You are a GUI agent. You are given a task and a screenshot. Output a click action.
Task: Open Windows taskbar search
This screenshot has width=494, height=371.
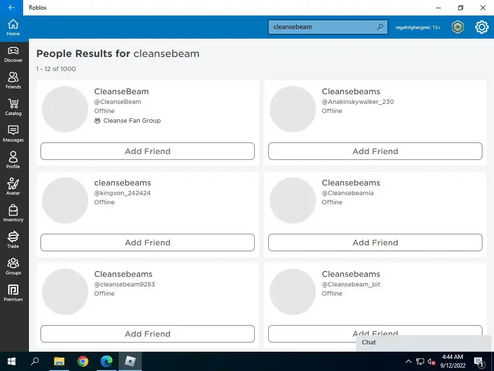35,361
